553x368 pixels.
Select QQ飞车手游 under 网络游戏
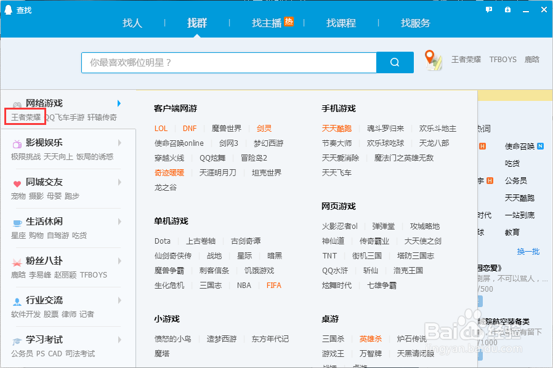coord(65,117)
